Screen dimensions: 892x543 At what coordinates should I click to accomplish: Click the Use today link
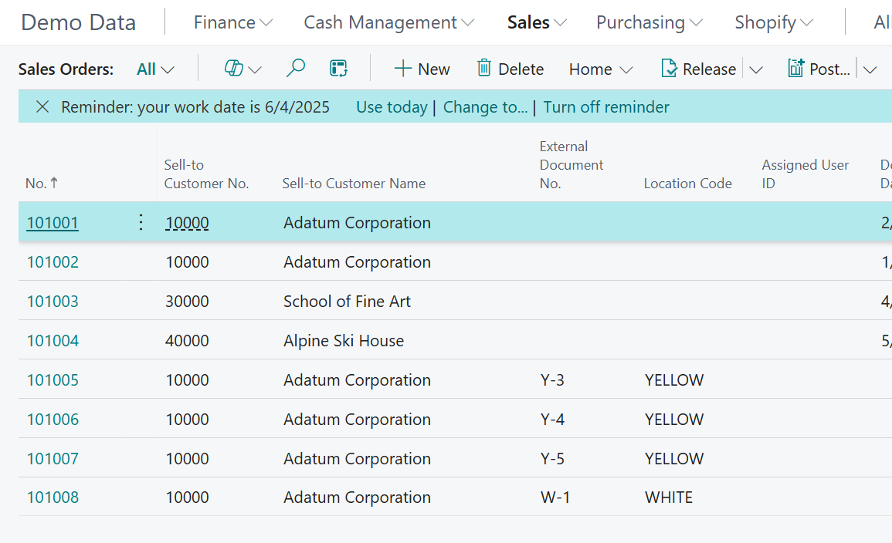point(392,106)
